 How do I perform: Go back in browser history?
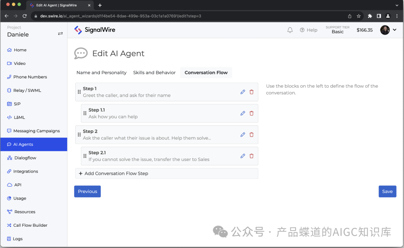click(x=6, y=16)
